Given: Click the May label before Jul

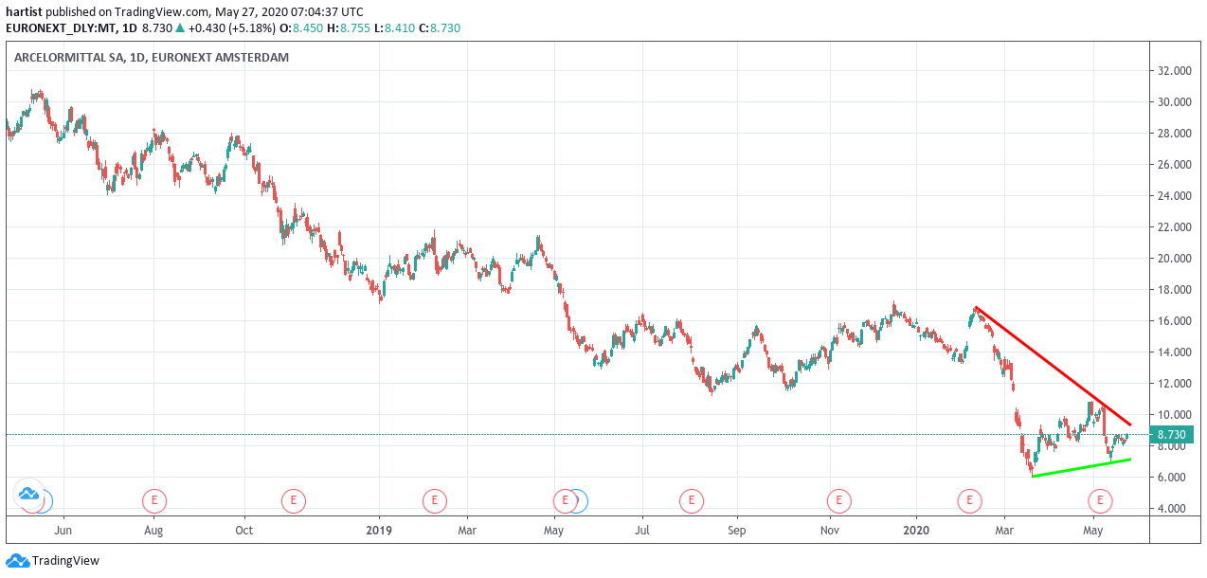Looking at the screenshot, I should pyautogui.click(x=554, y=531).
